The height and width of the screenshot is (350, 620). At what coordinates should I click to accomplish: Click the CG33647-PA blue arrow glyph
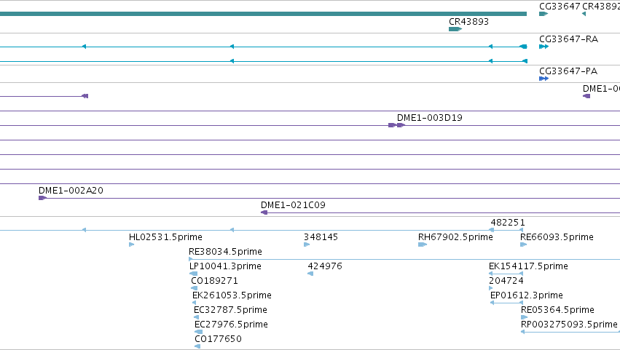544,79
